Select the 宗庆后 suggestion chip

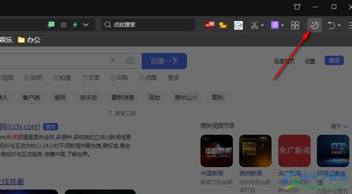point(89,97)
